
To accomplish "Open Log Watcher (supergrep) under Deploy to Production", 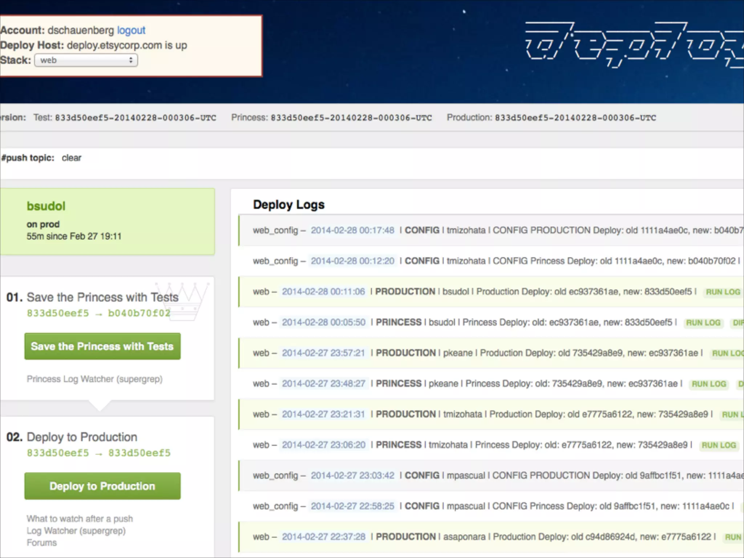I will point(76,531).
